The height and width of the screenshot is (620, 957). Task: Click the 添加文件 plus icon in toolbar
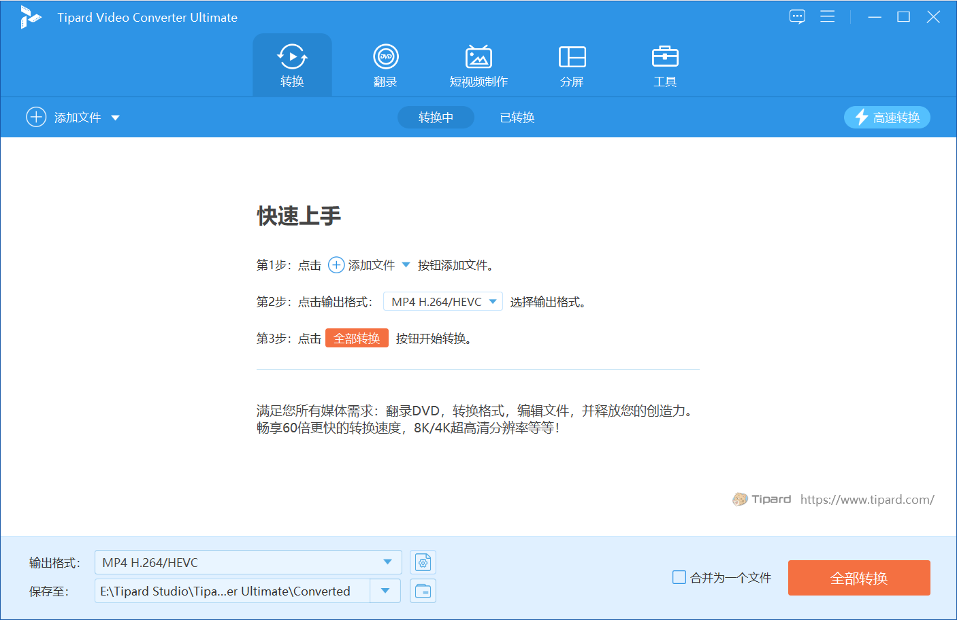pyautogui.click(x=36, y=117)
